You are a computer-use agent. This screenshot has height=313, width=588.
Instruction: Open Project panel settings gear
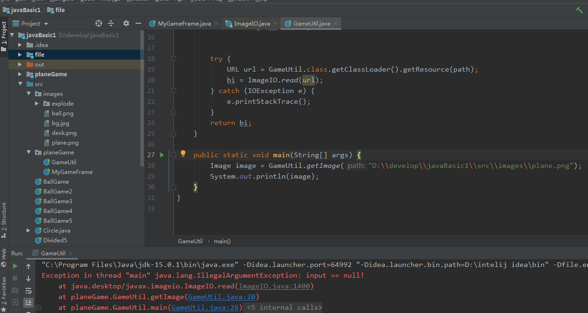point(126,23)
